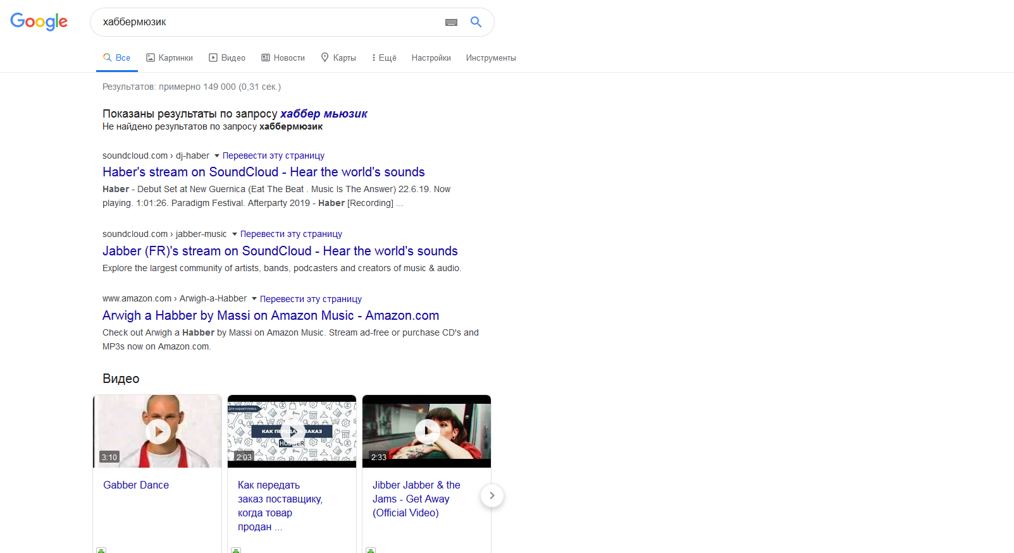Open Arwigh a Habber Amazon Music result
This screenshot has width=1014, height=553.
coord(271,315)
